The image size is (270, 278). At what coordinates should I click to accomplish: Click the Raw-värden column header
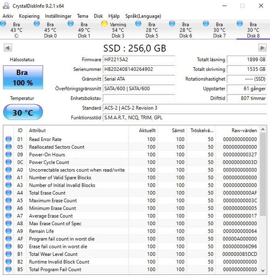[x=244, y=131]
